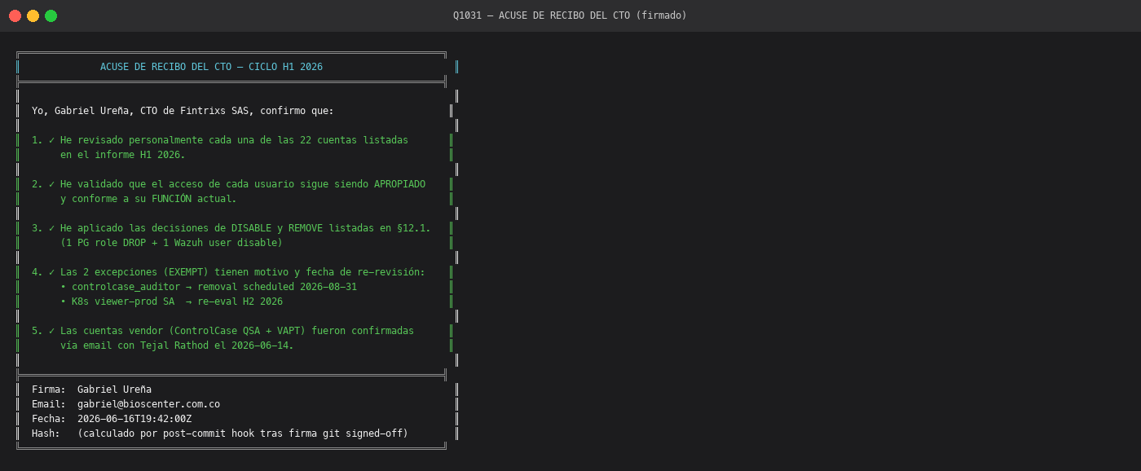
Task: Click the line '5. ✓ Las cuentas vendor (ControlCase QSA + VAPT) fueron confirmadas'
Action: 222,331
